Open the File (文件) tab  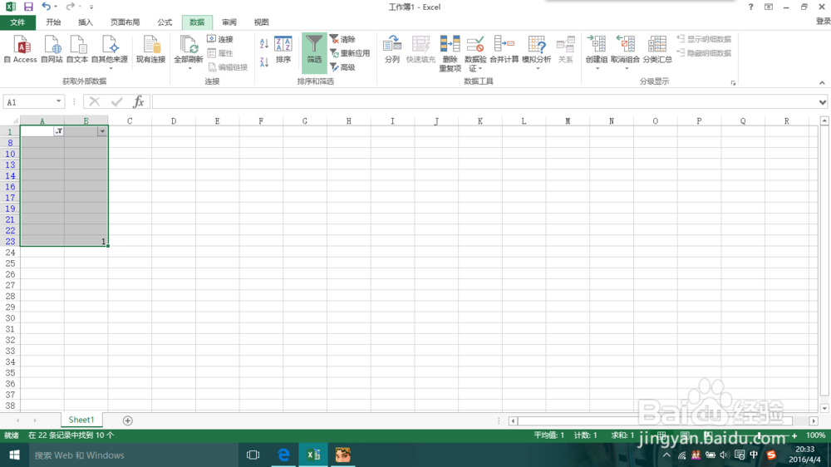[17, 22]
